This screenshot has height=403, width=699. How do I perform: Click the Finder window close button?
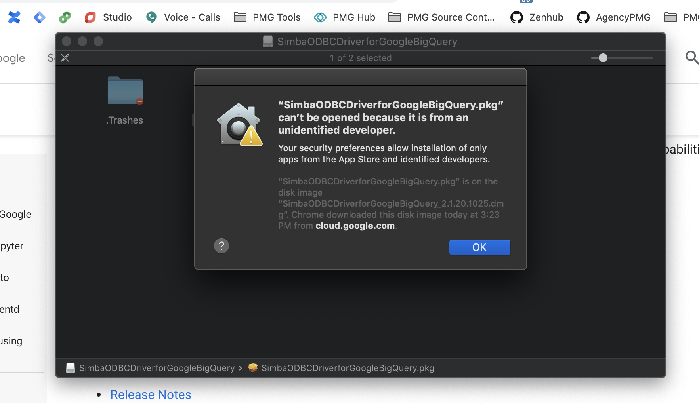click(67, 41)
